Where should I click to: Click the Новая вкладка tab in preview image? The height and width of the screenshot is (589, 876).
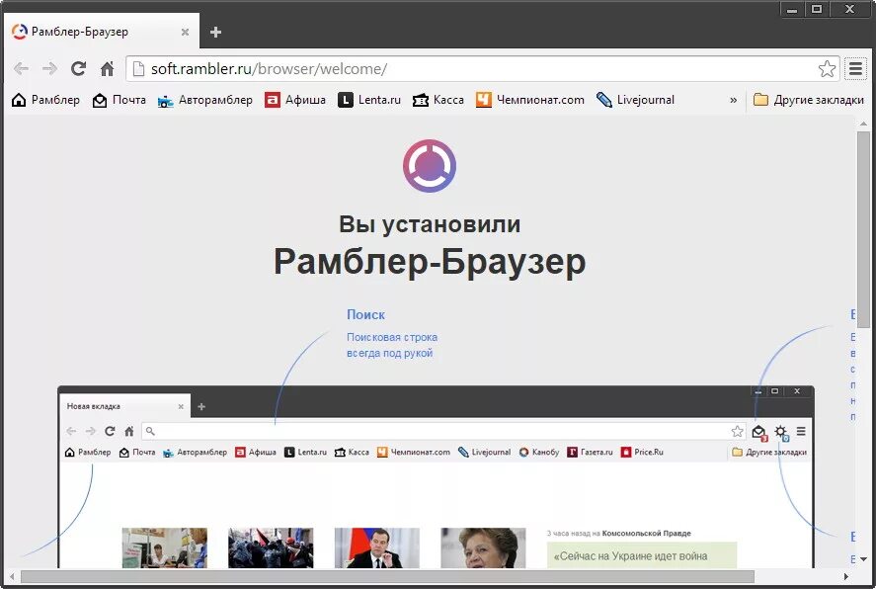click(124, 406)
